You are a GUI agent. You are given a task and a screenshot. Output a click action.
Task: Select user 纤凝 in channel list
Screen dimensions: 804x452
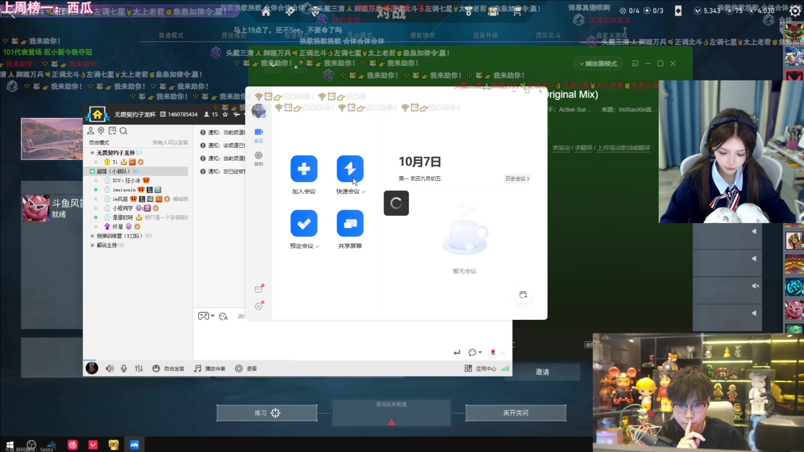[x=118, y=226]
